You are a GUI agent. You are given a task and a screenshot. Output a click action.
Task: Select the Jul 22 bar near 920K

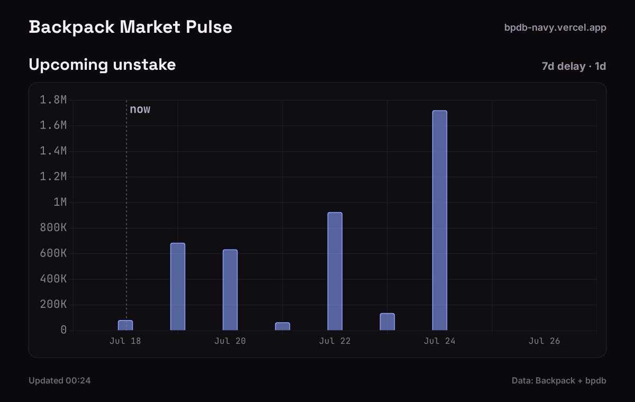coord(335,271)
